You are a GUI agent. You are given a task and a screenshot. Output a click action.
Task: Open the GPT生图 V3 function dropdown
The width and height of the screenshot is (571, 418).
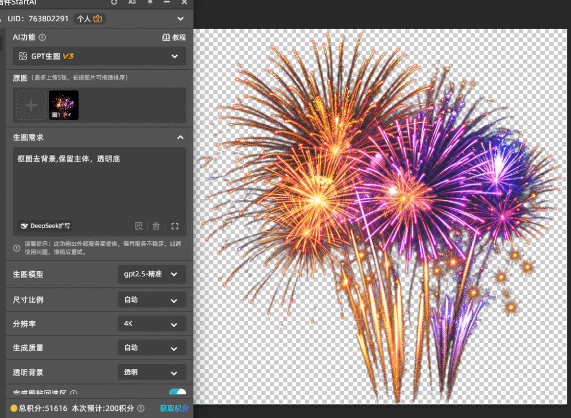tap(99, 56)
